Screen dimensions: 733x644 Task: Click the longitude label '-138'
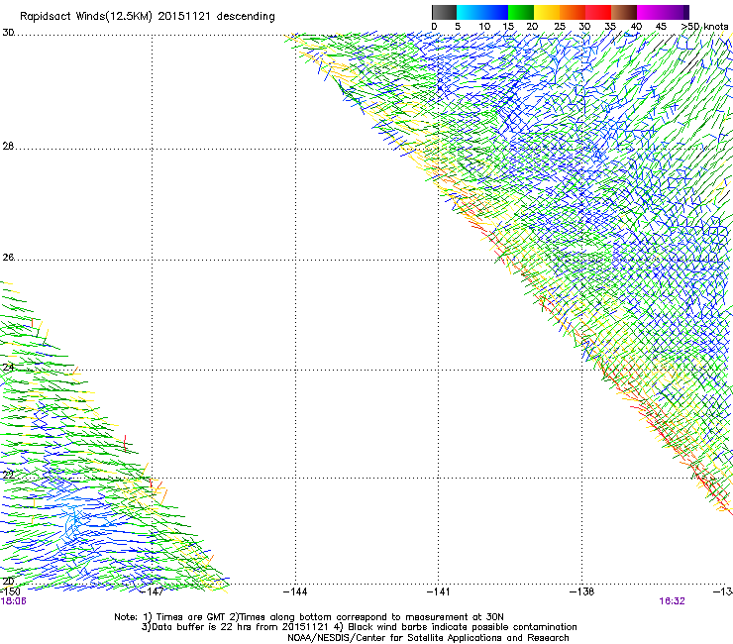[x=582, y=591]
